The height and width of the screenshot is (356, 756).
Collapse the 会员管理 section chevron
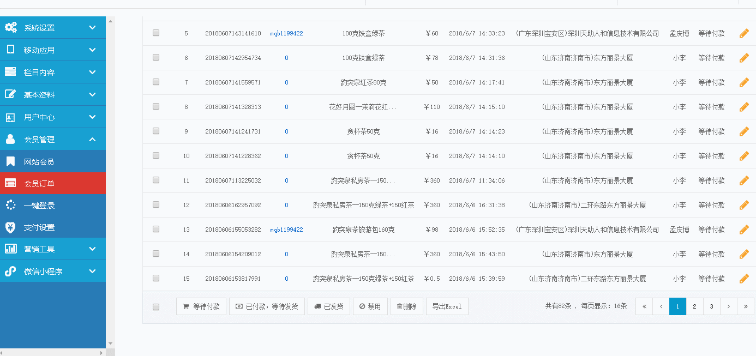(x=92, y=139)
